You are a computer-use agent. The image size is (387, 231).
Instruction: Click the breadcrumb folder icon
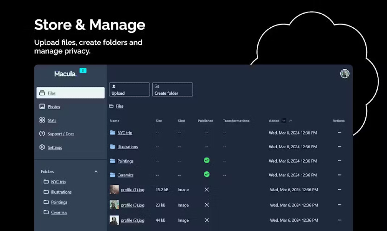pos(111,106)
